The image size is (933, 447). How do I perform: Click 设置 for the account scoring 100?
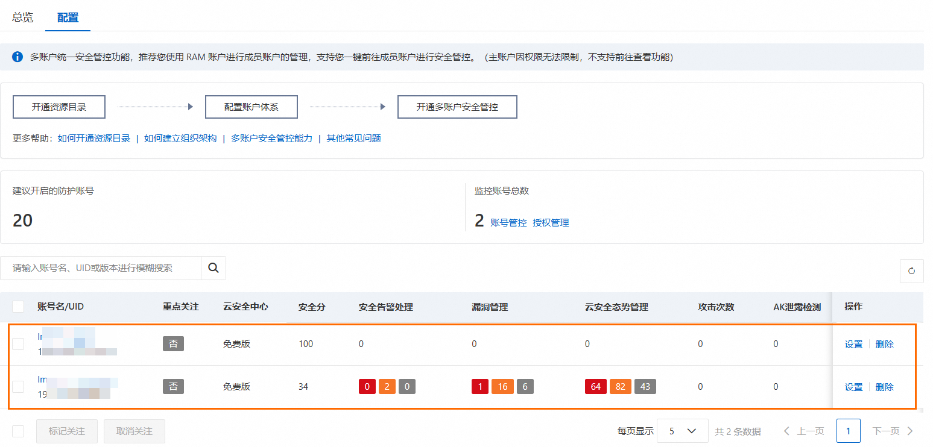854,345
